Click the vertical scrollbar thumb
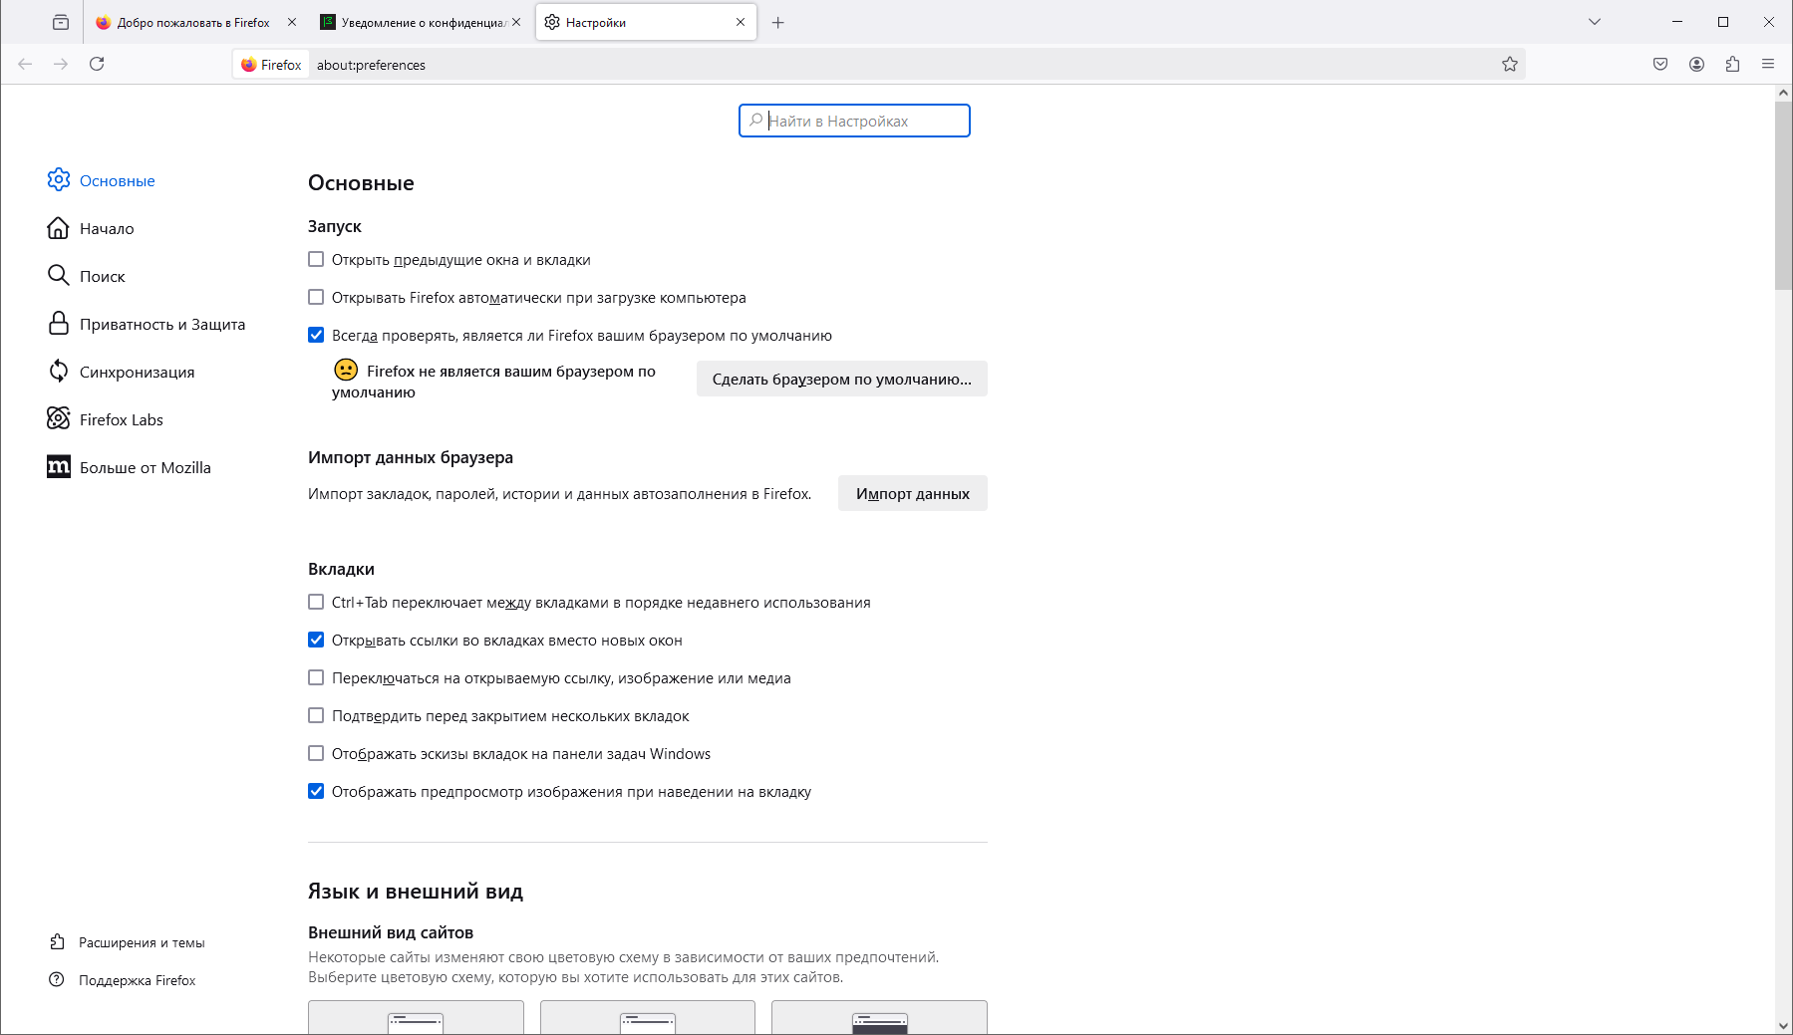Viewport: 1793px width, 1035px height. click(x=1783, y=195)
